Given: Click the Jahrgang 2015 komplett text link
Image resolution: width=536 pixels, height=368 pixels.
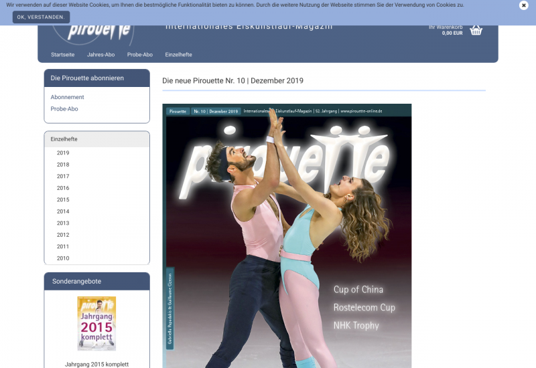Looking at the screenshot, I should [96, 364].
